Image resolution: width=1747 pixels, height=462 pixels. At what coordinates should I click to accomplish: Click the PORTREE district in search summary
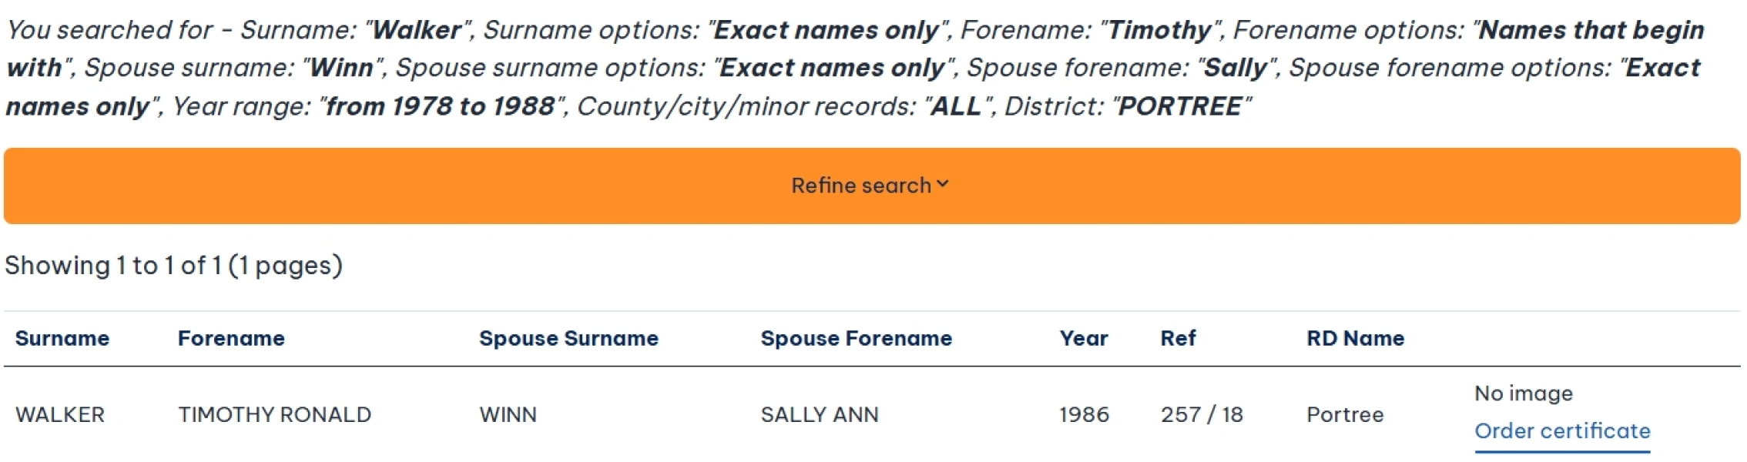tap(1179, 106)
